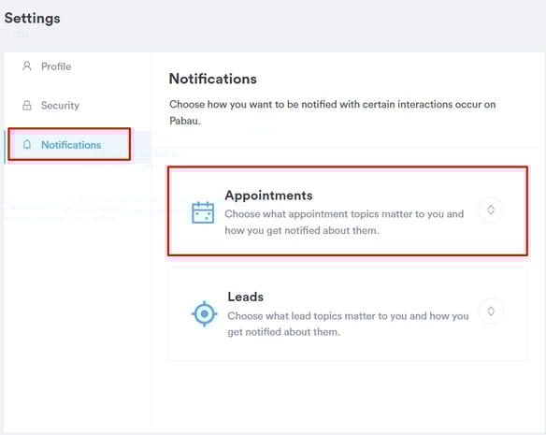
Task: Open the Security settings tab
Action: coord(60,106)
